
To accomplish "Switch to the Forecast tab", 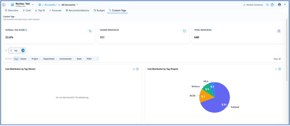I will click(55, 10).
